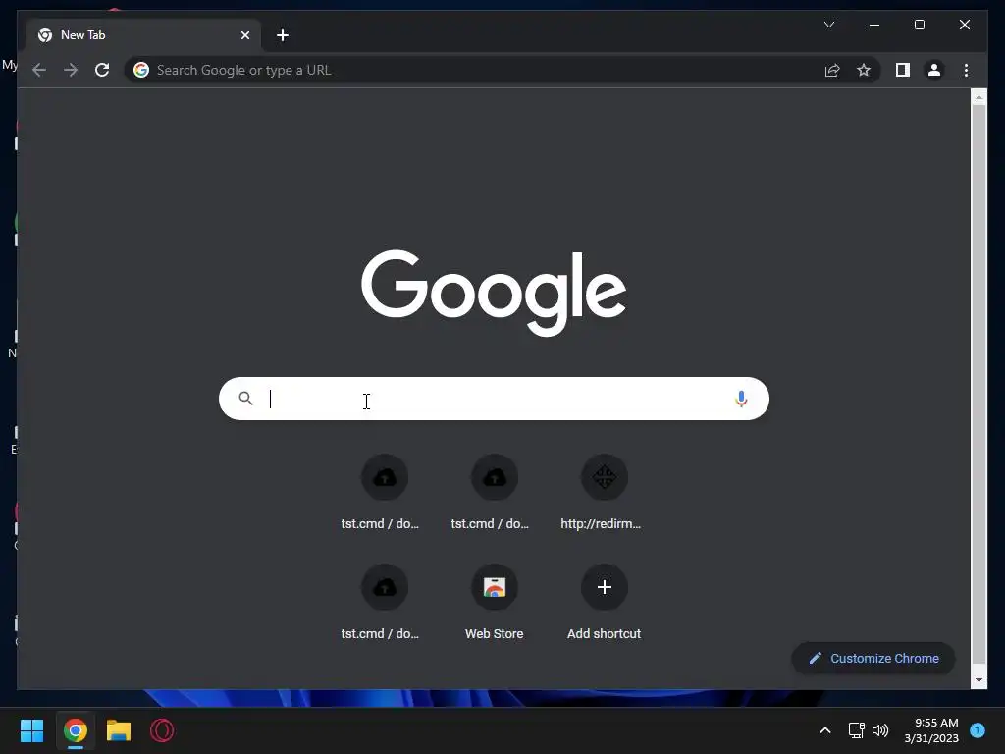This screenshot has height=754, width=1005.
Task: Open the side panel icon
Action: point(903,70)
